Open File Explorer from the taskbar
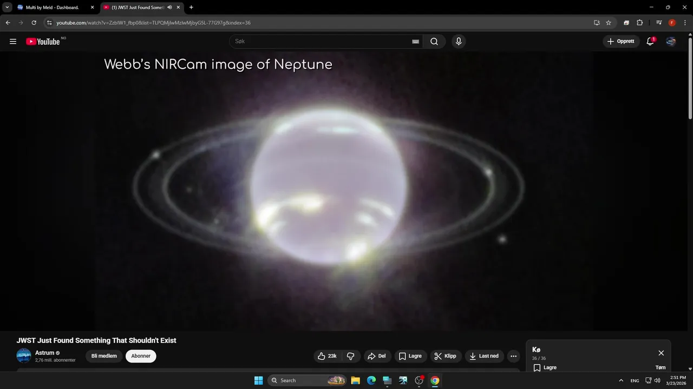 tap(355, 380)
